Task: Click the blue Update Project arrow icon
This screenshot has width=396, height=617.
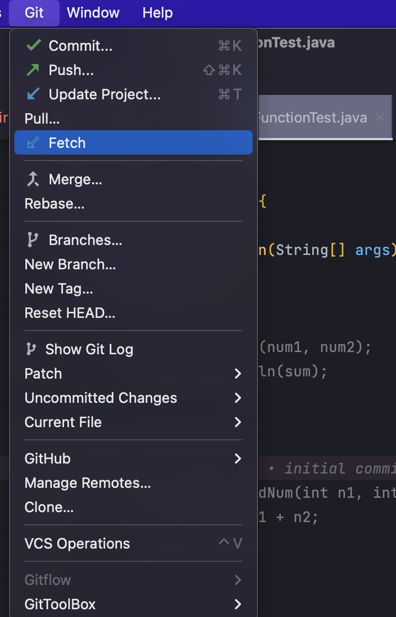Action: click(x=33, y=94)
